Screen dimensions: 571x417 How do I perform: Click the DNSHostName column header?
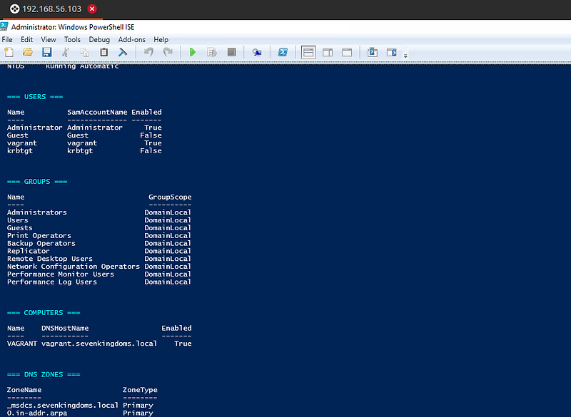coord(65,328)
